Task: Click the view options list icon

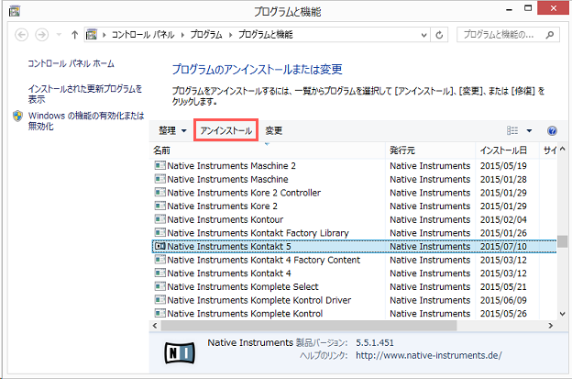Action: pyautogui.click(x=512, y=130)
